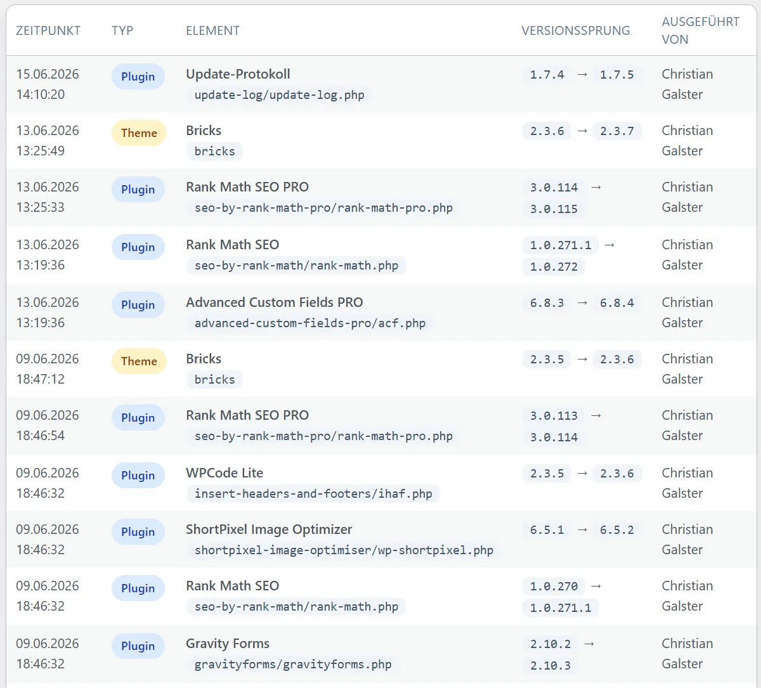
Task: Click Plugin badge in Advanced Custom Fields row
Action: pyautogui.click(x=138, y=305)
